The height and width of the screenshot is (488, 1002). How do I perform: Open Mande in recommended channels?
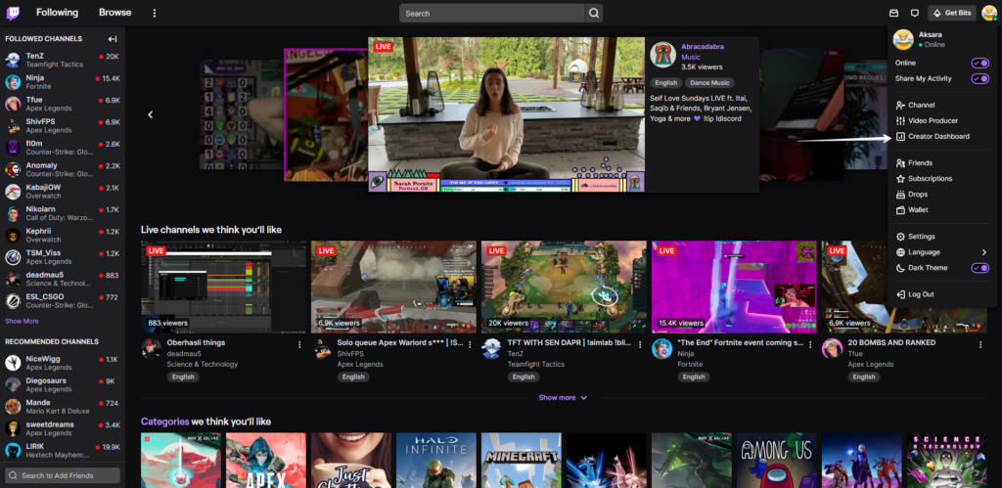[63, 407]
